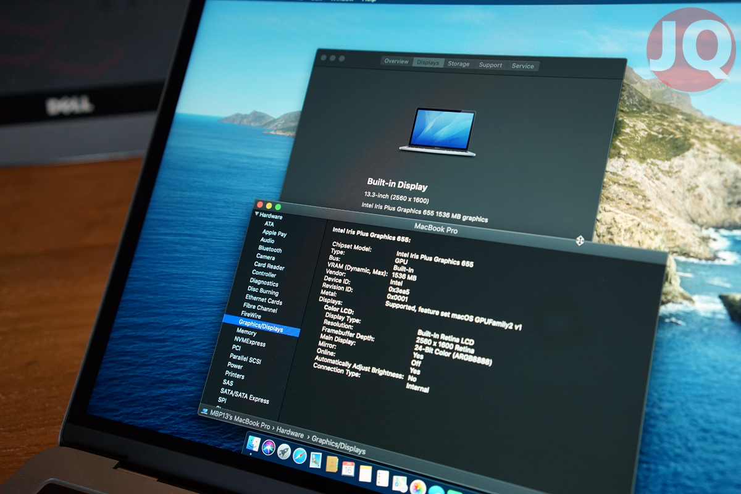Click the Internal connection type value
This screenshot has width=741, height=494.
pyautogui.click(x=417, y=387)
